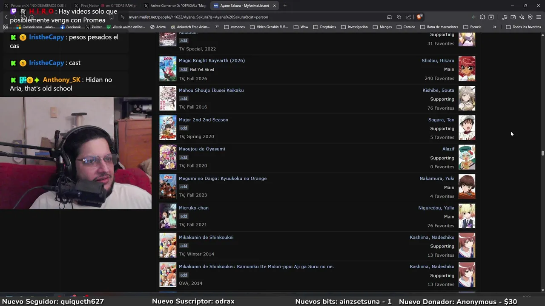Viewport: 545px width, 306px height.
Task: Open the Brave Shields lion icon
Action: 419,17
